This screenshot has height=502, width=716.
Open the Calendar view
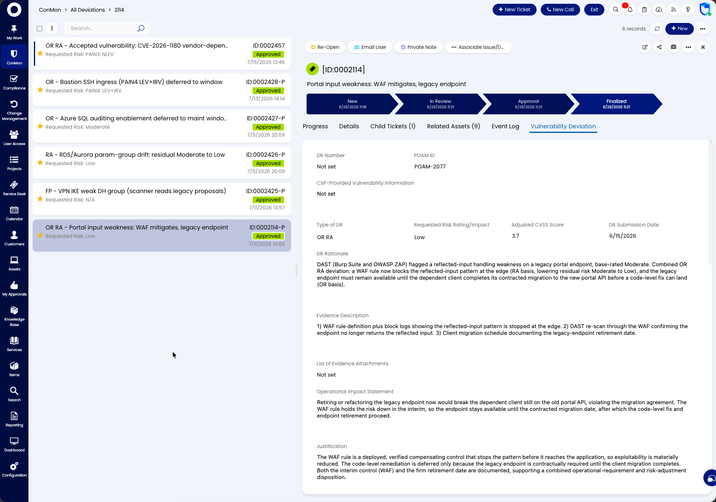coord(14,213)
